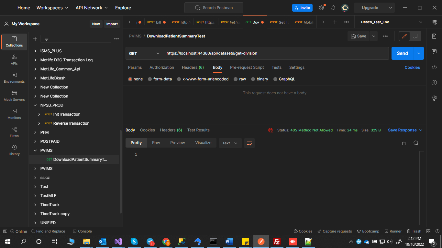Open the History sidebar icon
The image size is (442, 248).
point(14,150)
